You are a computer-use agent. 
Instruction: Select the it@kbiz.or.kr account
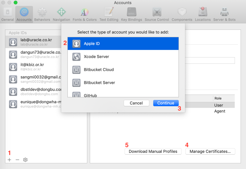click(x=33, y=67)
